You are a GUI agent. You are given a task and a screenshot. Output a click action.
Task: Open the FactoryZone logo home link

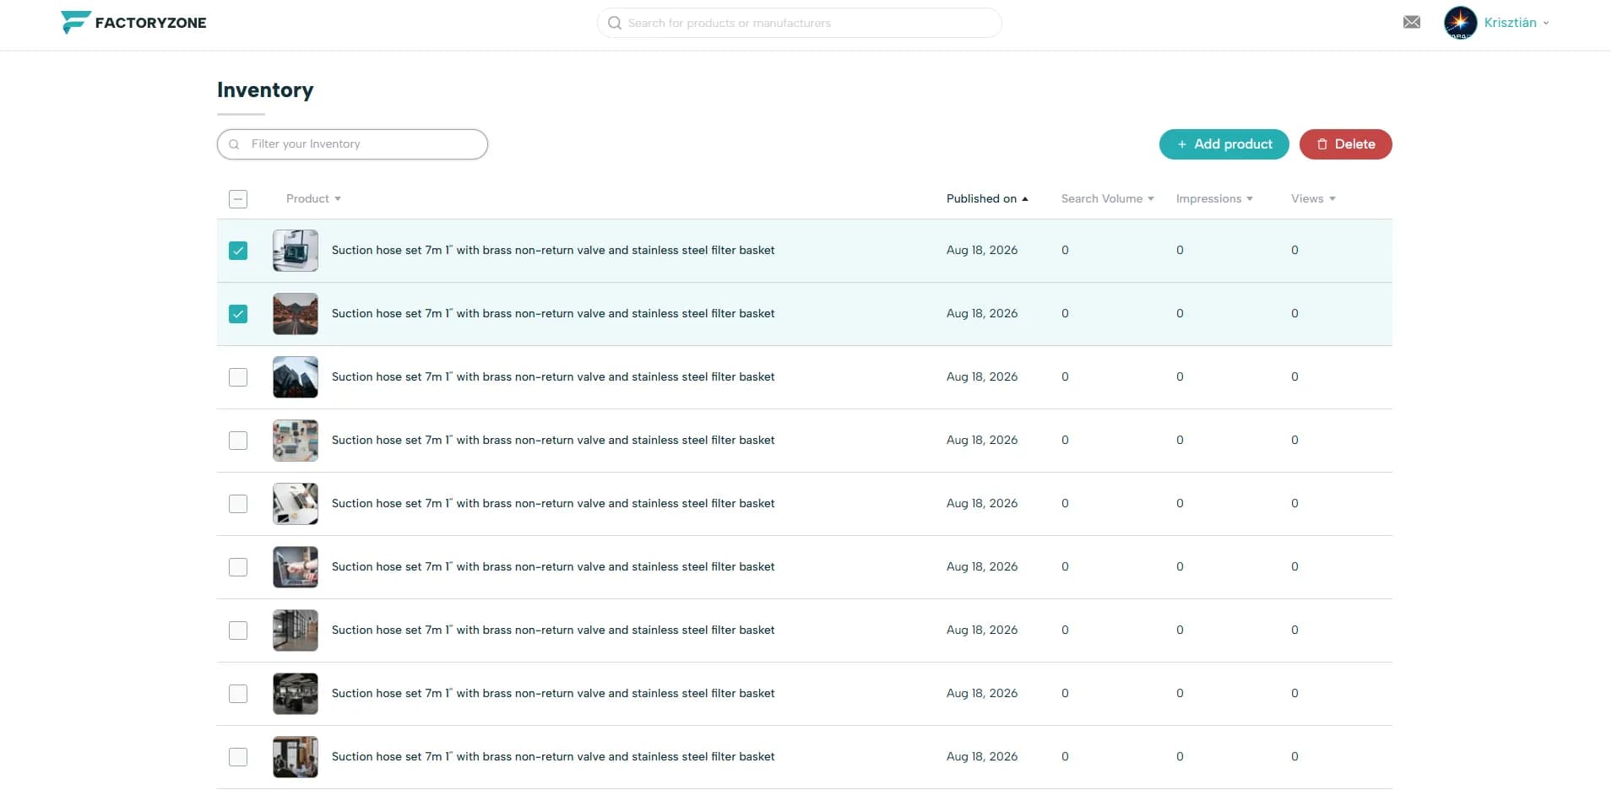coord(133,23)
